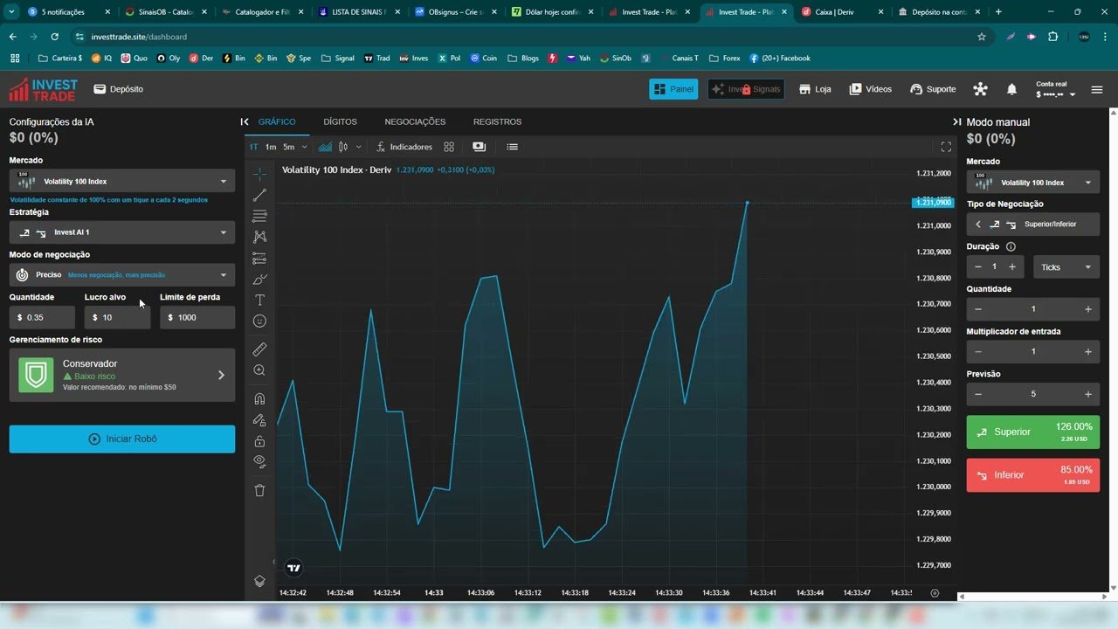Increase Duração with plus button
The image size is (1118, 629).
1011,266
